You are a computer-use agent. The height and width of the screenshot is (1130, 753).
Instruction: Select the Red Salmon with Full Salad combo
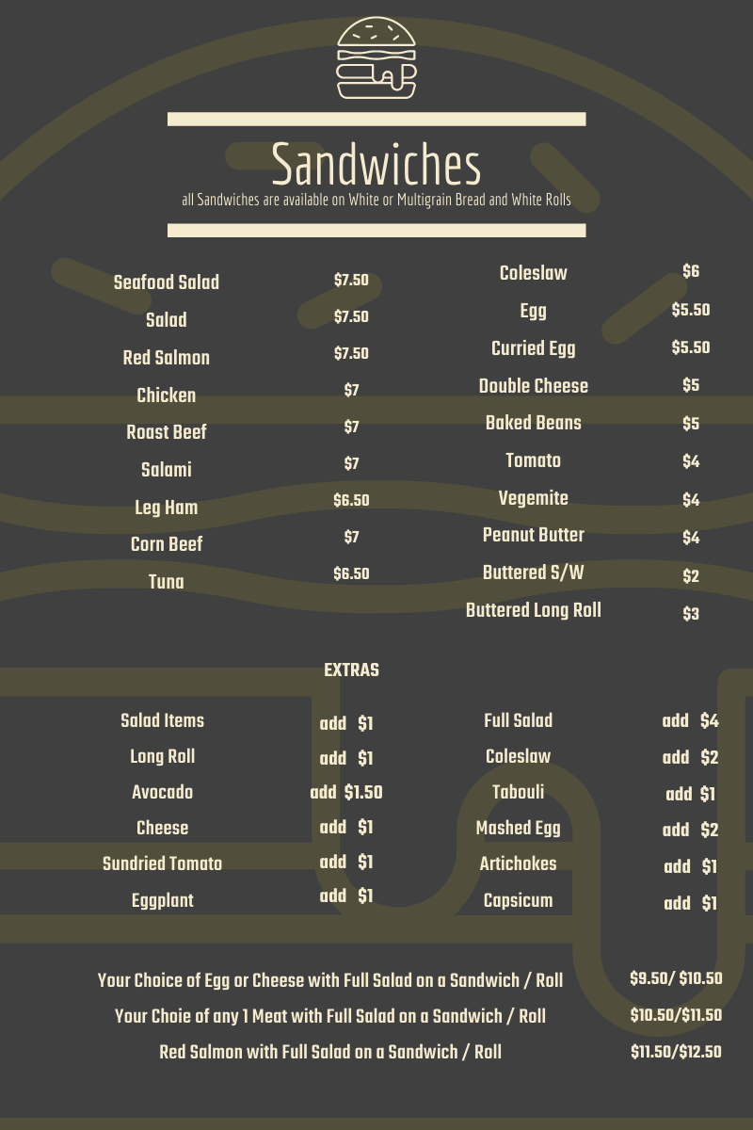tap(330, 1052)
